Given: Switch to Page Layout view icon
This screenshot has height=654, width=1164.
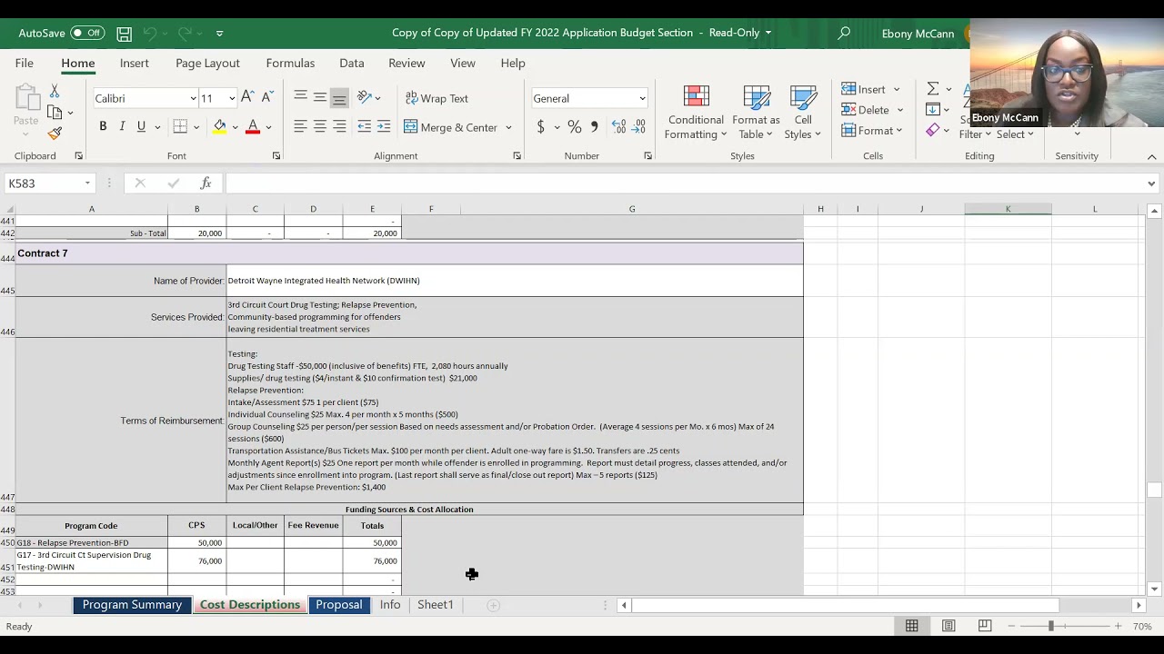Looking at the screenshot, I should (x=948, y=626).
